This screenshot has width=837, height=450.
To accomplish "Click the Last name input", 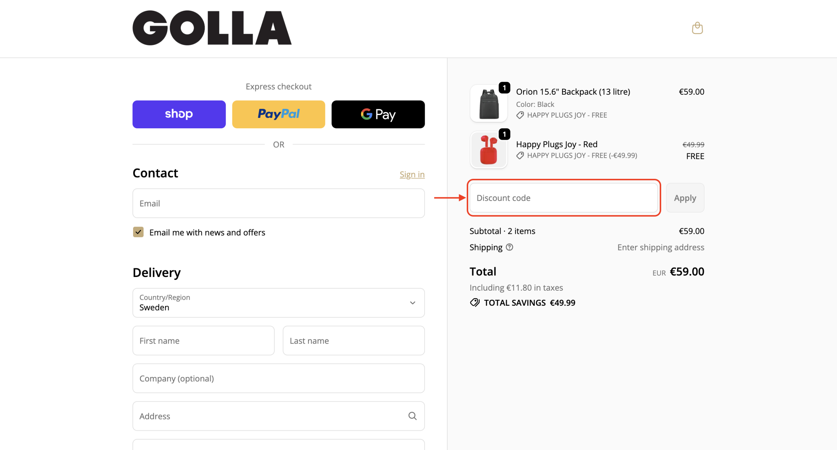I will (x=353, y=341).
